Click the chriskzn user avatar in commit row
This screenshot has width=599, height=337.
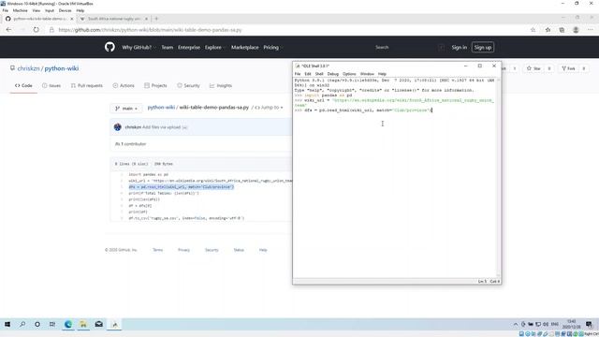[118, 127]
